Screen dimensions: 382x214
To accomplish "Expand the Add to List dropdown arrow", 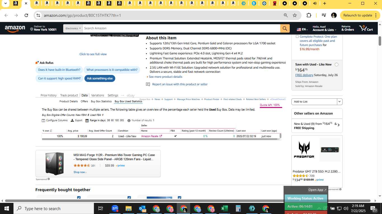I will pyautogui.click(x=339, y=102).
